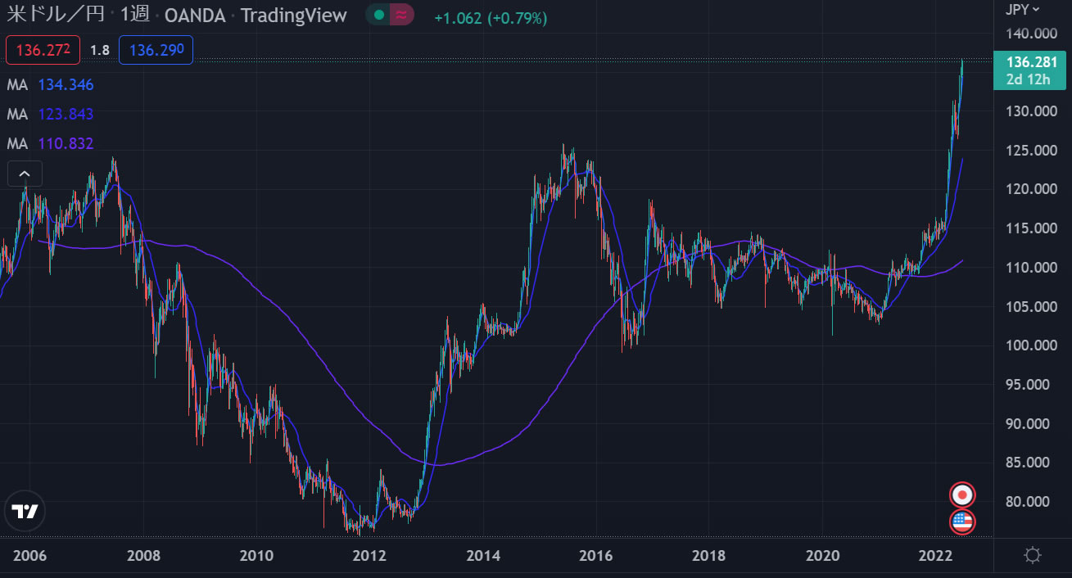The image size is (1072, 578).
Task: Click the US flag event icon
Action: pyautogui.click(x=962, y=521)
